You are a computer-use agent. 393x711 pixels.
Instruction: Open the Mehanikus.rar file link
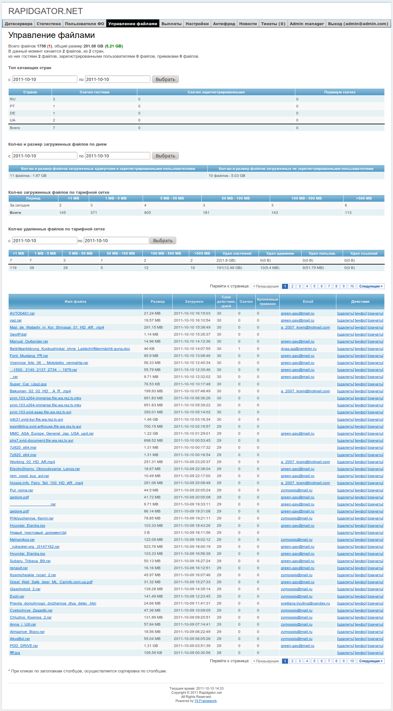[22, 540]
